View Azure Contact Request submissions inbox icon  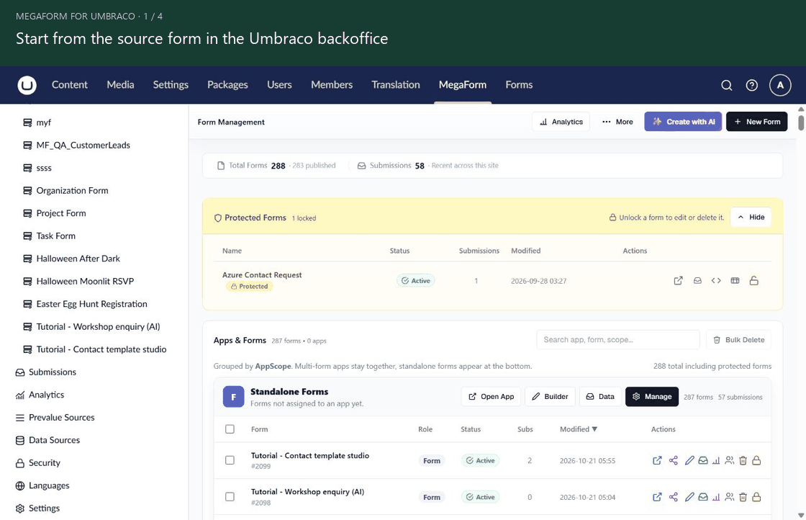(x=697, y=280)
